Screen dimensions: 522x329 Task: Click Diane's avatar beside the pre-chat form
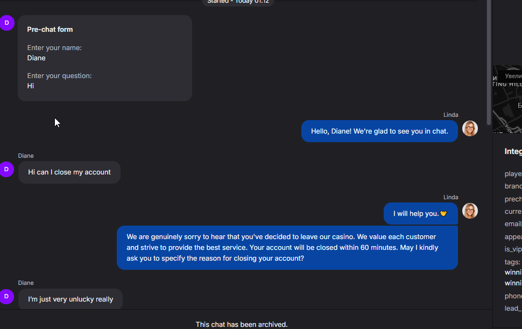coord(6,23)
